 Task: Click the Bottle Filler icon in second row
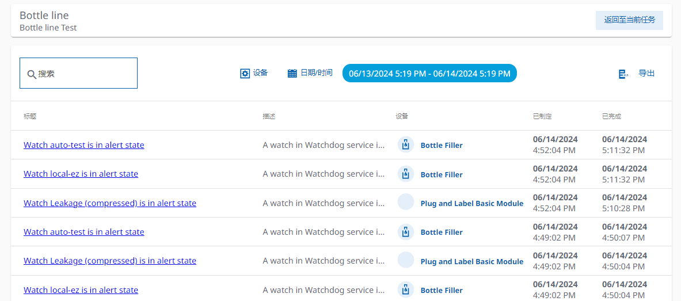tap(406, 174)
